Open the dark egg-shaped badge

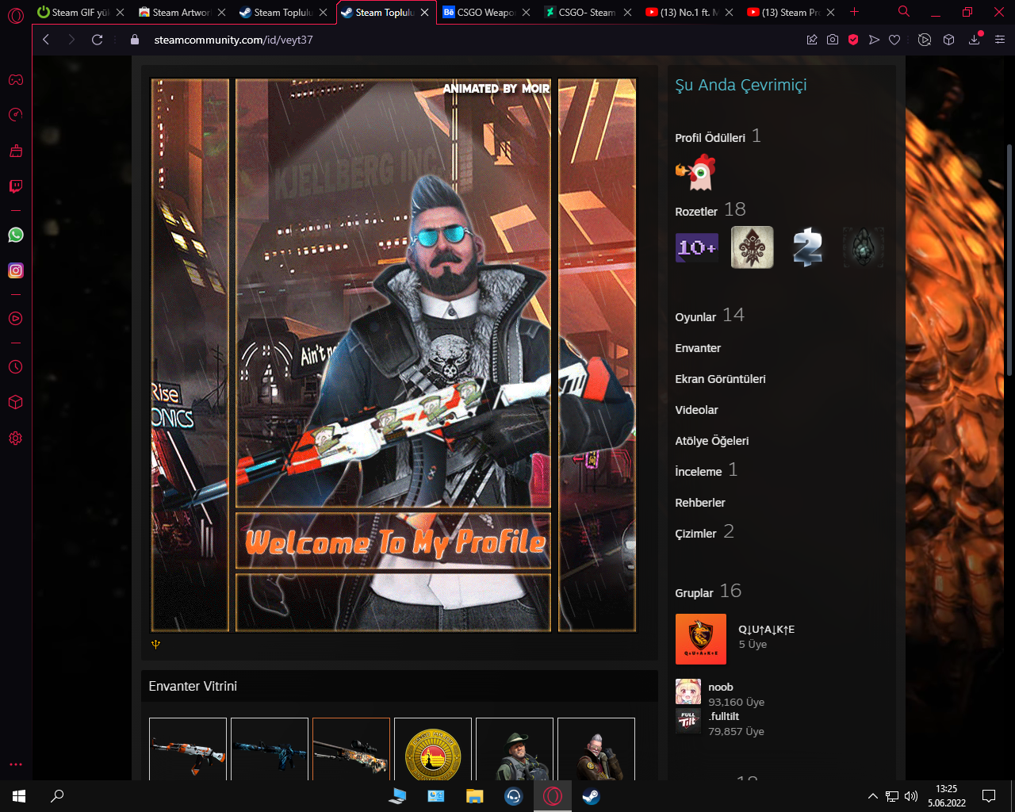pyautogui.click(x=863, y=247)
